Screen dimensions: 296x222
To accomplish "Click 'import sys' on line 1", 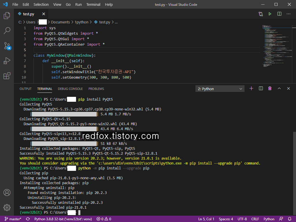I will 45,28.
